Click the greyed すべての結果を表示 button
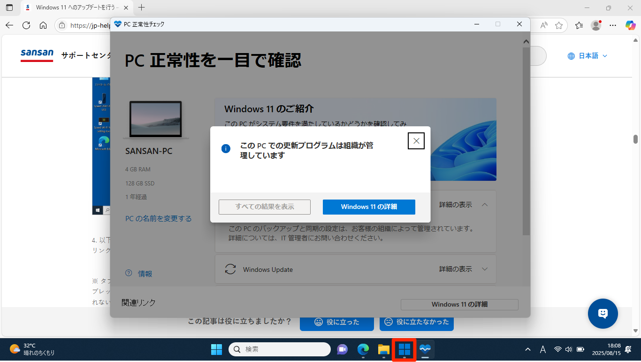Screen dimensions: 641x362 coord(265,207)
